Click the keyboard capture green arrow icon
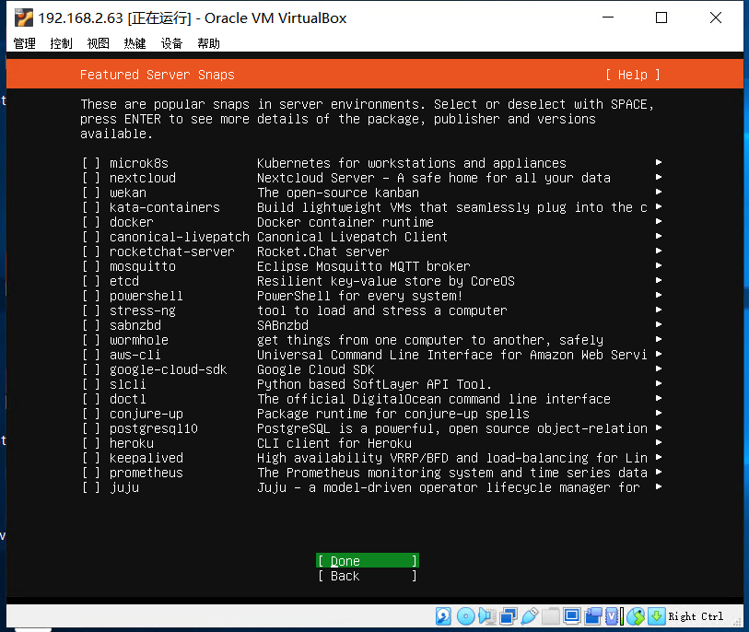This screenshot has height=632, width=749. click(656, 616)
